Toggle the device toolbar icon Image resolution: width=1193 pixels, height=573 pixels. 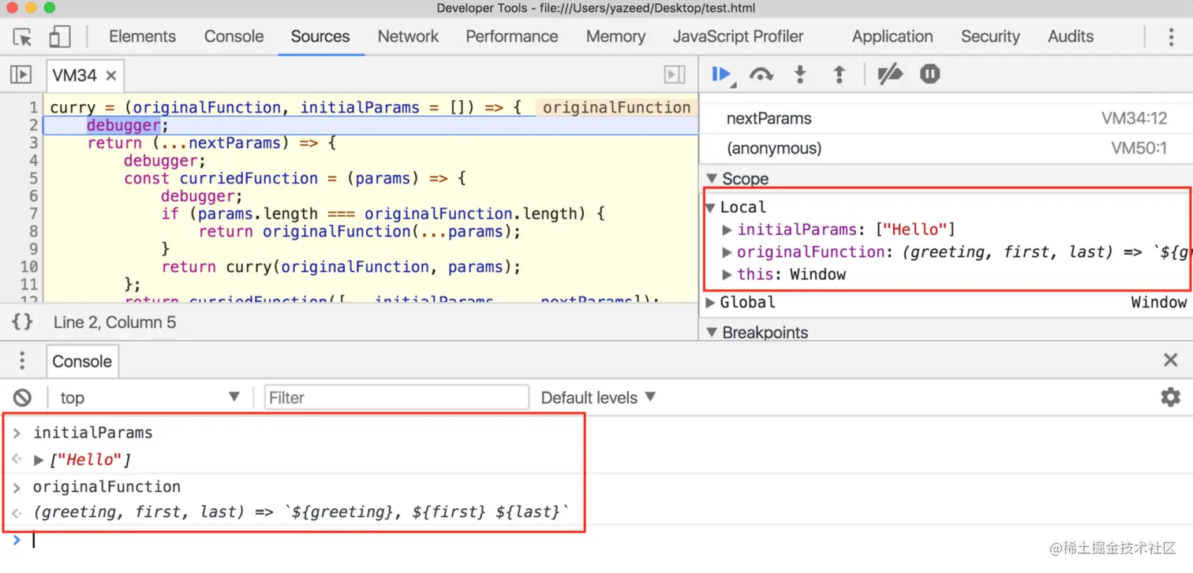click(x=60, y=36)
